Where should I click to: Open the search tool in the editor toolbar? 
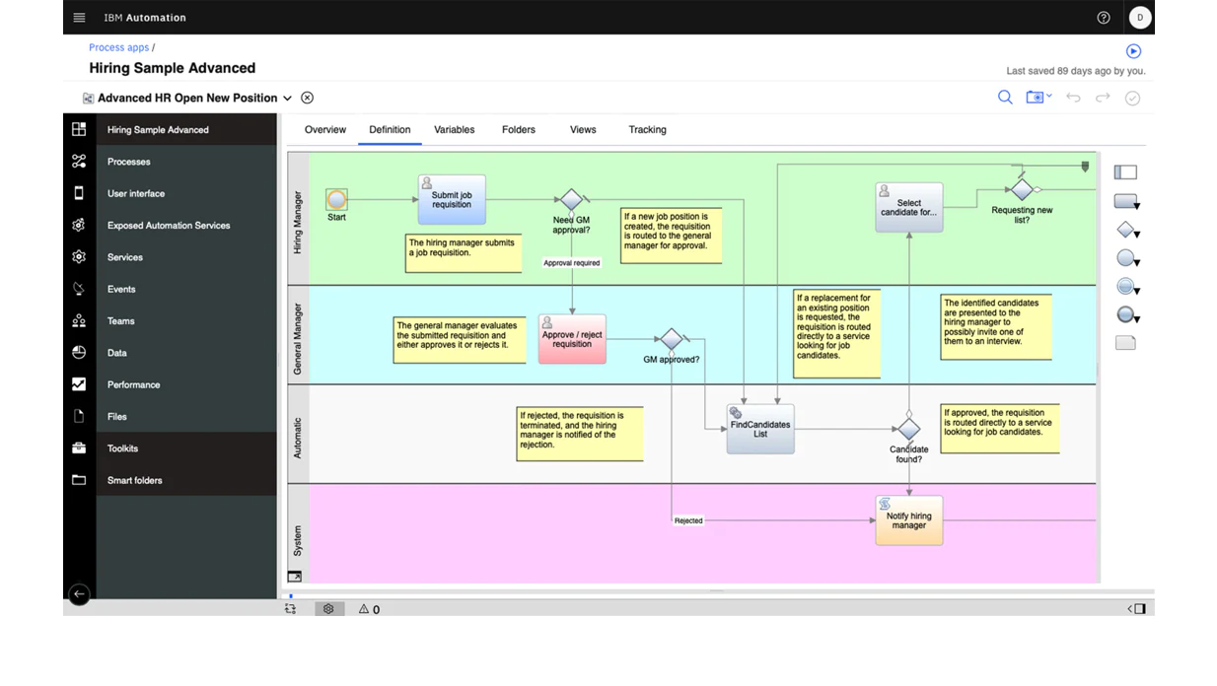(1005, 98)
